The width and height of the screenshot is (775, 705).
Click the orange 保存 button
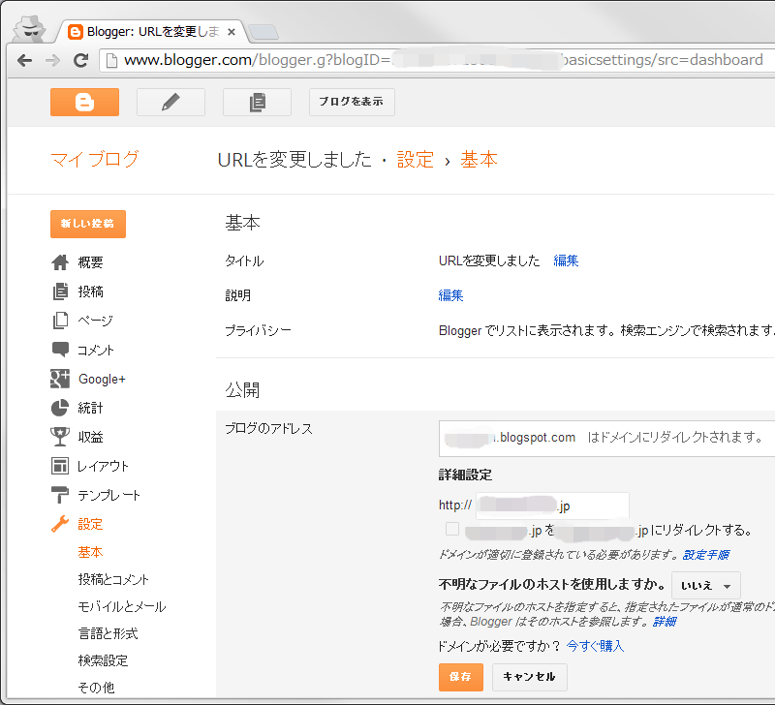[x=461, y=677]
